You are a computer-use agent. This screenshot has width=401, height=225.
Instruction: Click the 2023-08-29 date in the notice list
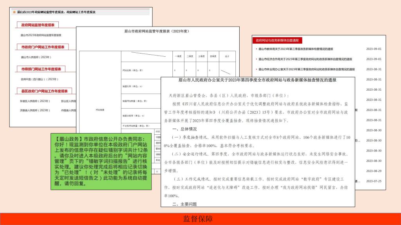click(374, 171)
